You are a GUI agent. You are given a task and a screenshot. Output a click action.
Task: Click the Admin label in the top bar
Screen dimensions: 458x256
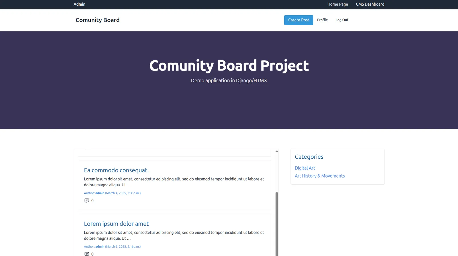tap(79, 4)
